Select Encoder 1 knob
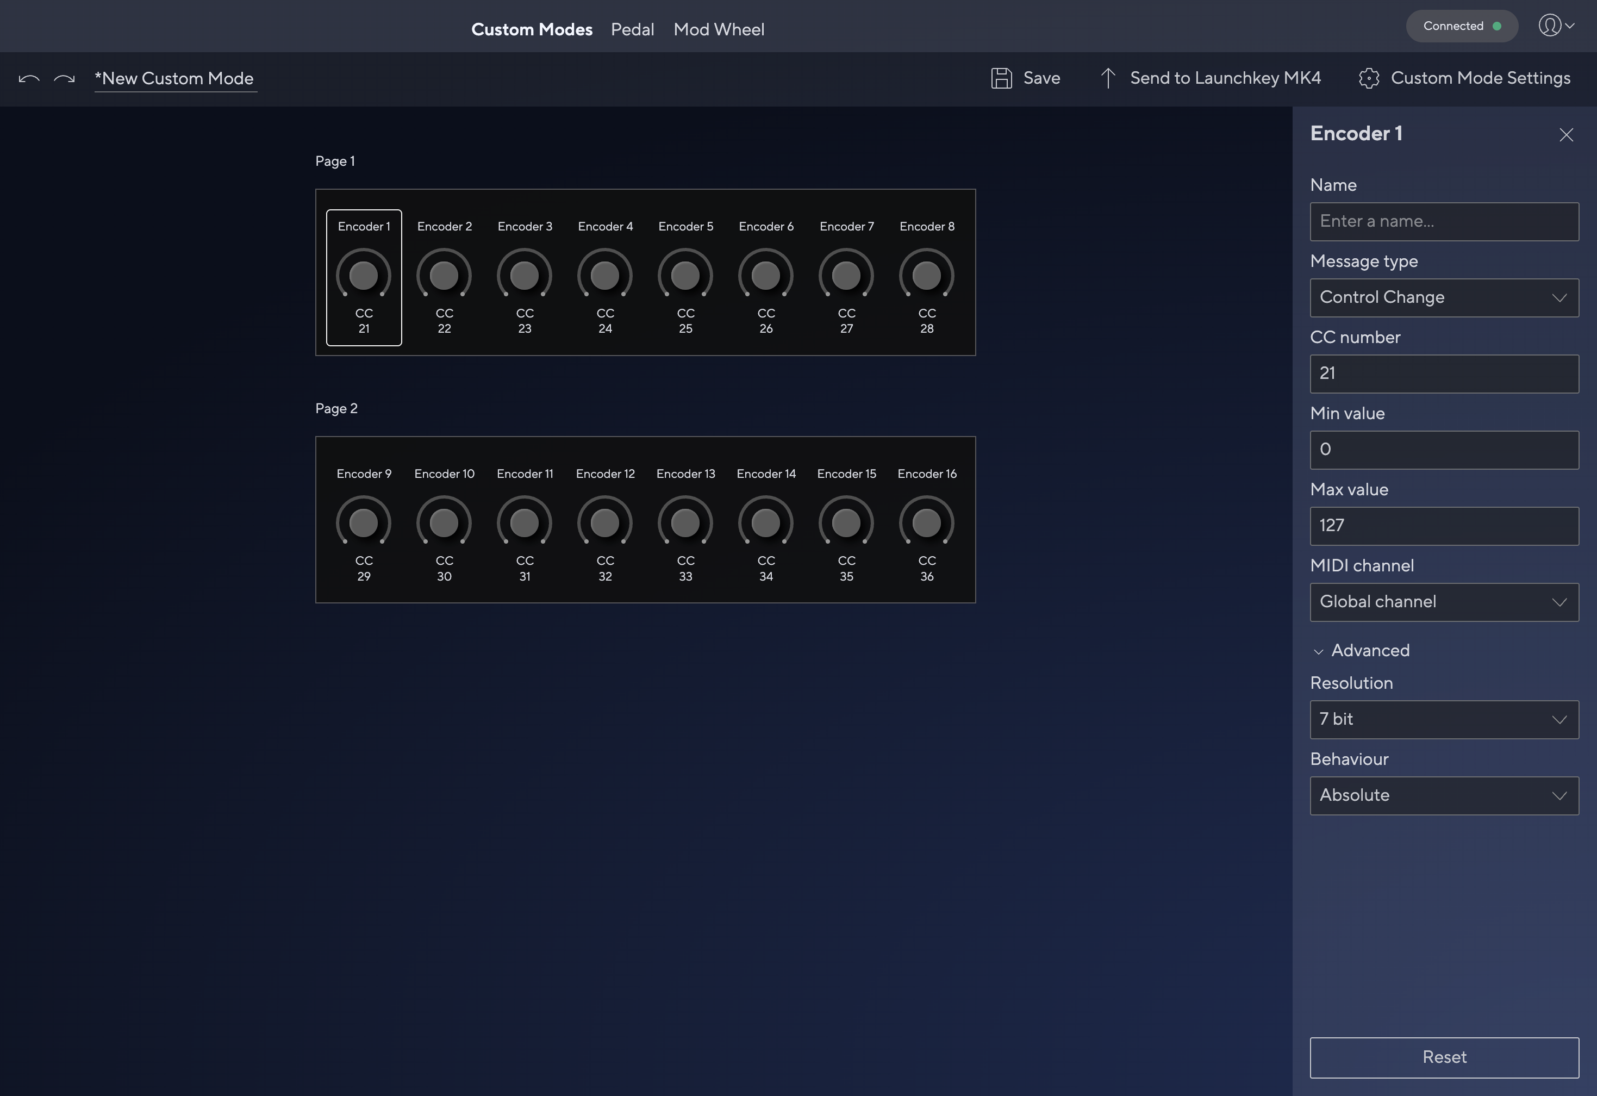 click(364, 275)
